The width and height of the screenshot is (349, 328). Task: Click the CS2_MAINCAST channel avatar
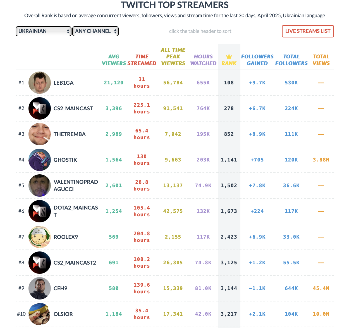pyautogui.click(x=39, y=108)
